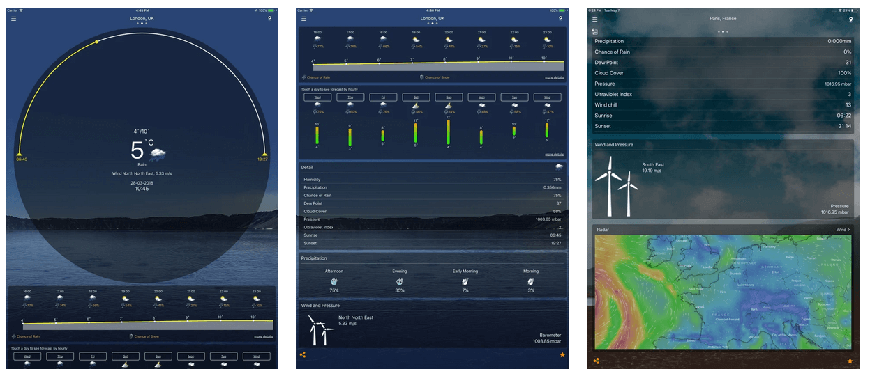Viewport: 870px width, 369px height.
Task: Click the wind turbine icon in Paris Wind and Pressure
Action: (615, 185)
